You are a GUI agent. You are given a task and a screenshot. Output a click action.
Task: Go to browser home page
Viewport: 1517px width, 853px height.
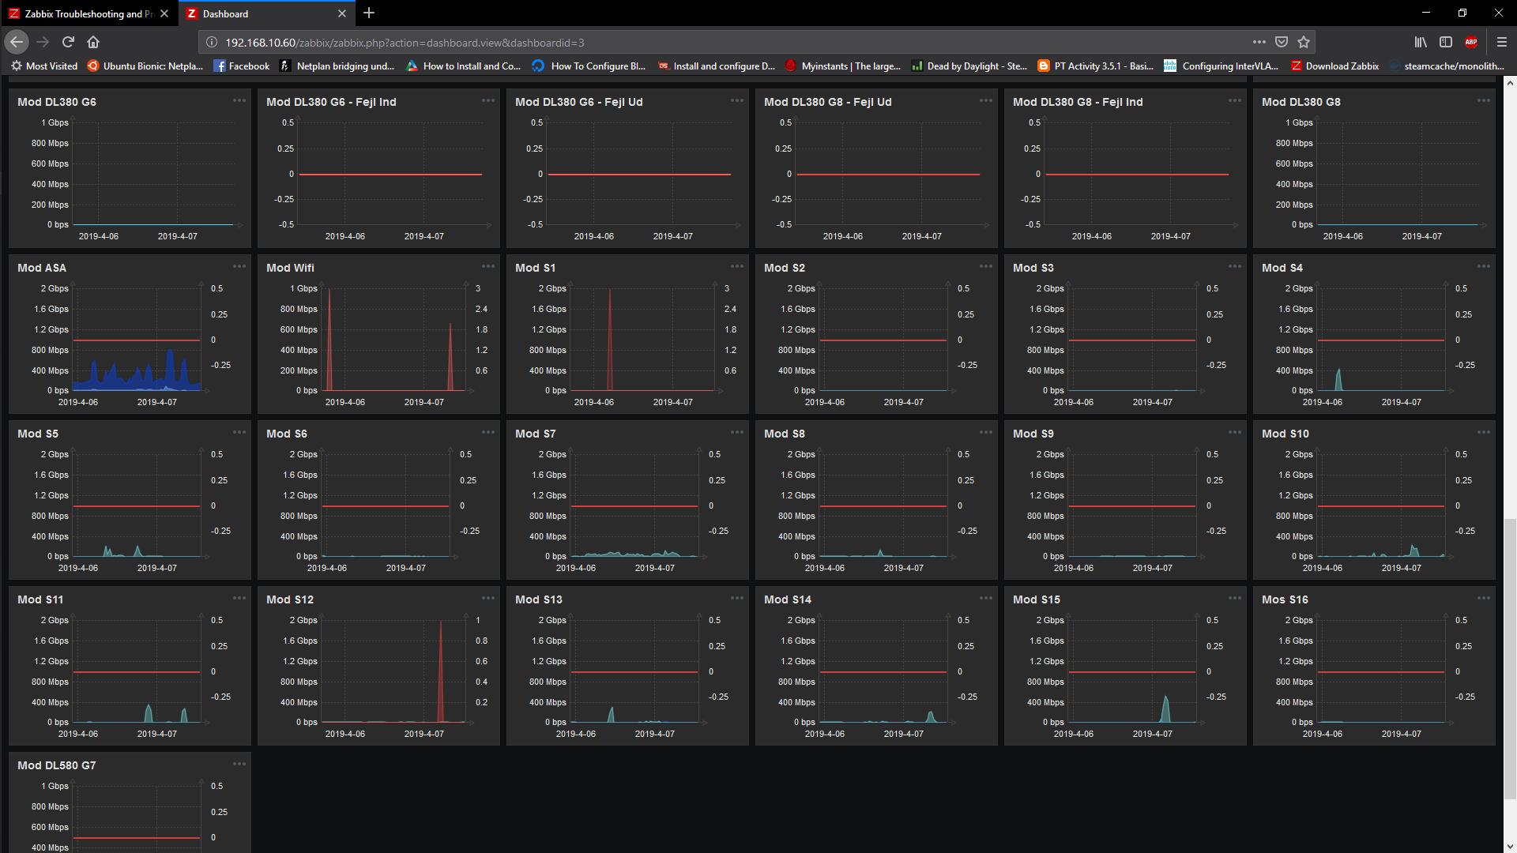[93, 42]
